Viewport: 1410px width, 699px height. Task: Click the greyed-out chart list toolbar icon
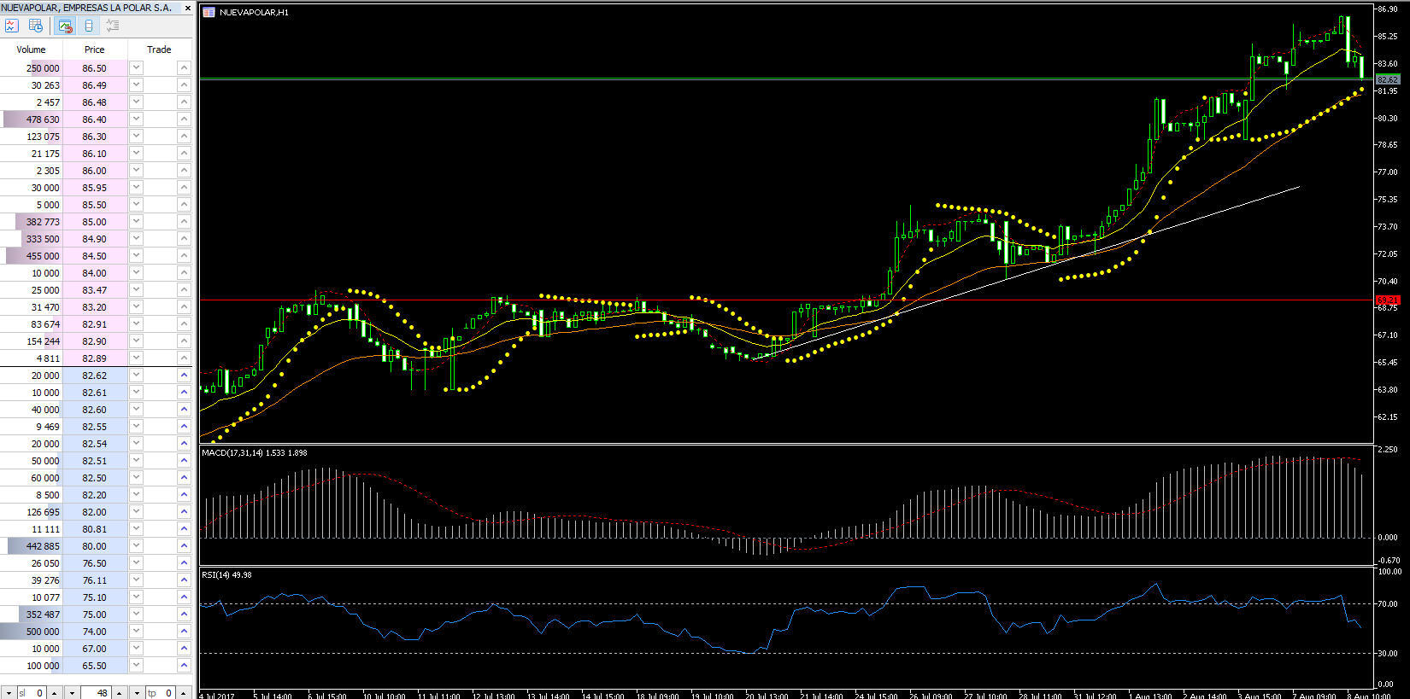(x=112, y=26)
